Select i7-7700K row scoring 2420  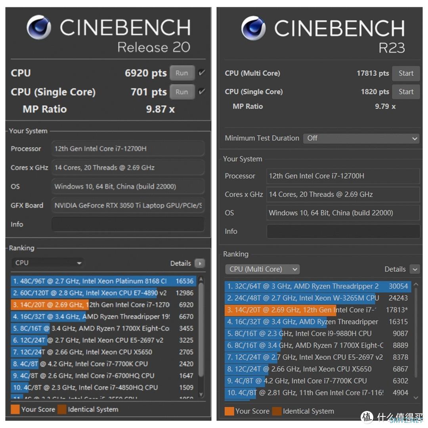tap(104, 364)
